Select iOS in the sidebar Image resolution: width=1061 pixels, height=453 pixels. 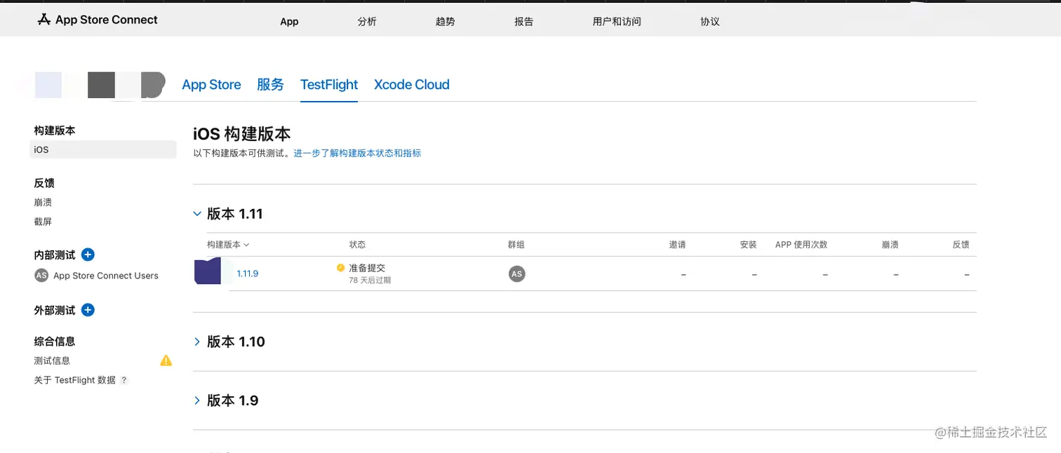tap(41, 149)
